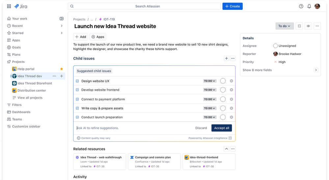Open the help question mark icon
329x180 pixels.
[x=301, y=6]
